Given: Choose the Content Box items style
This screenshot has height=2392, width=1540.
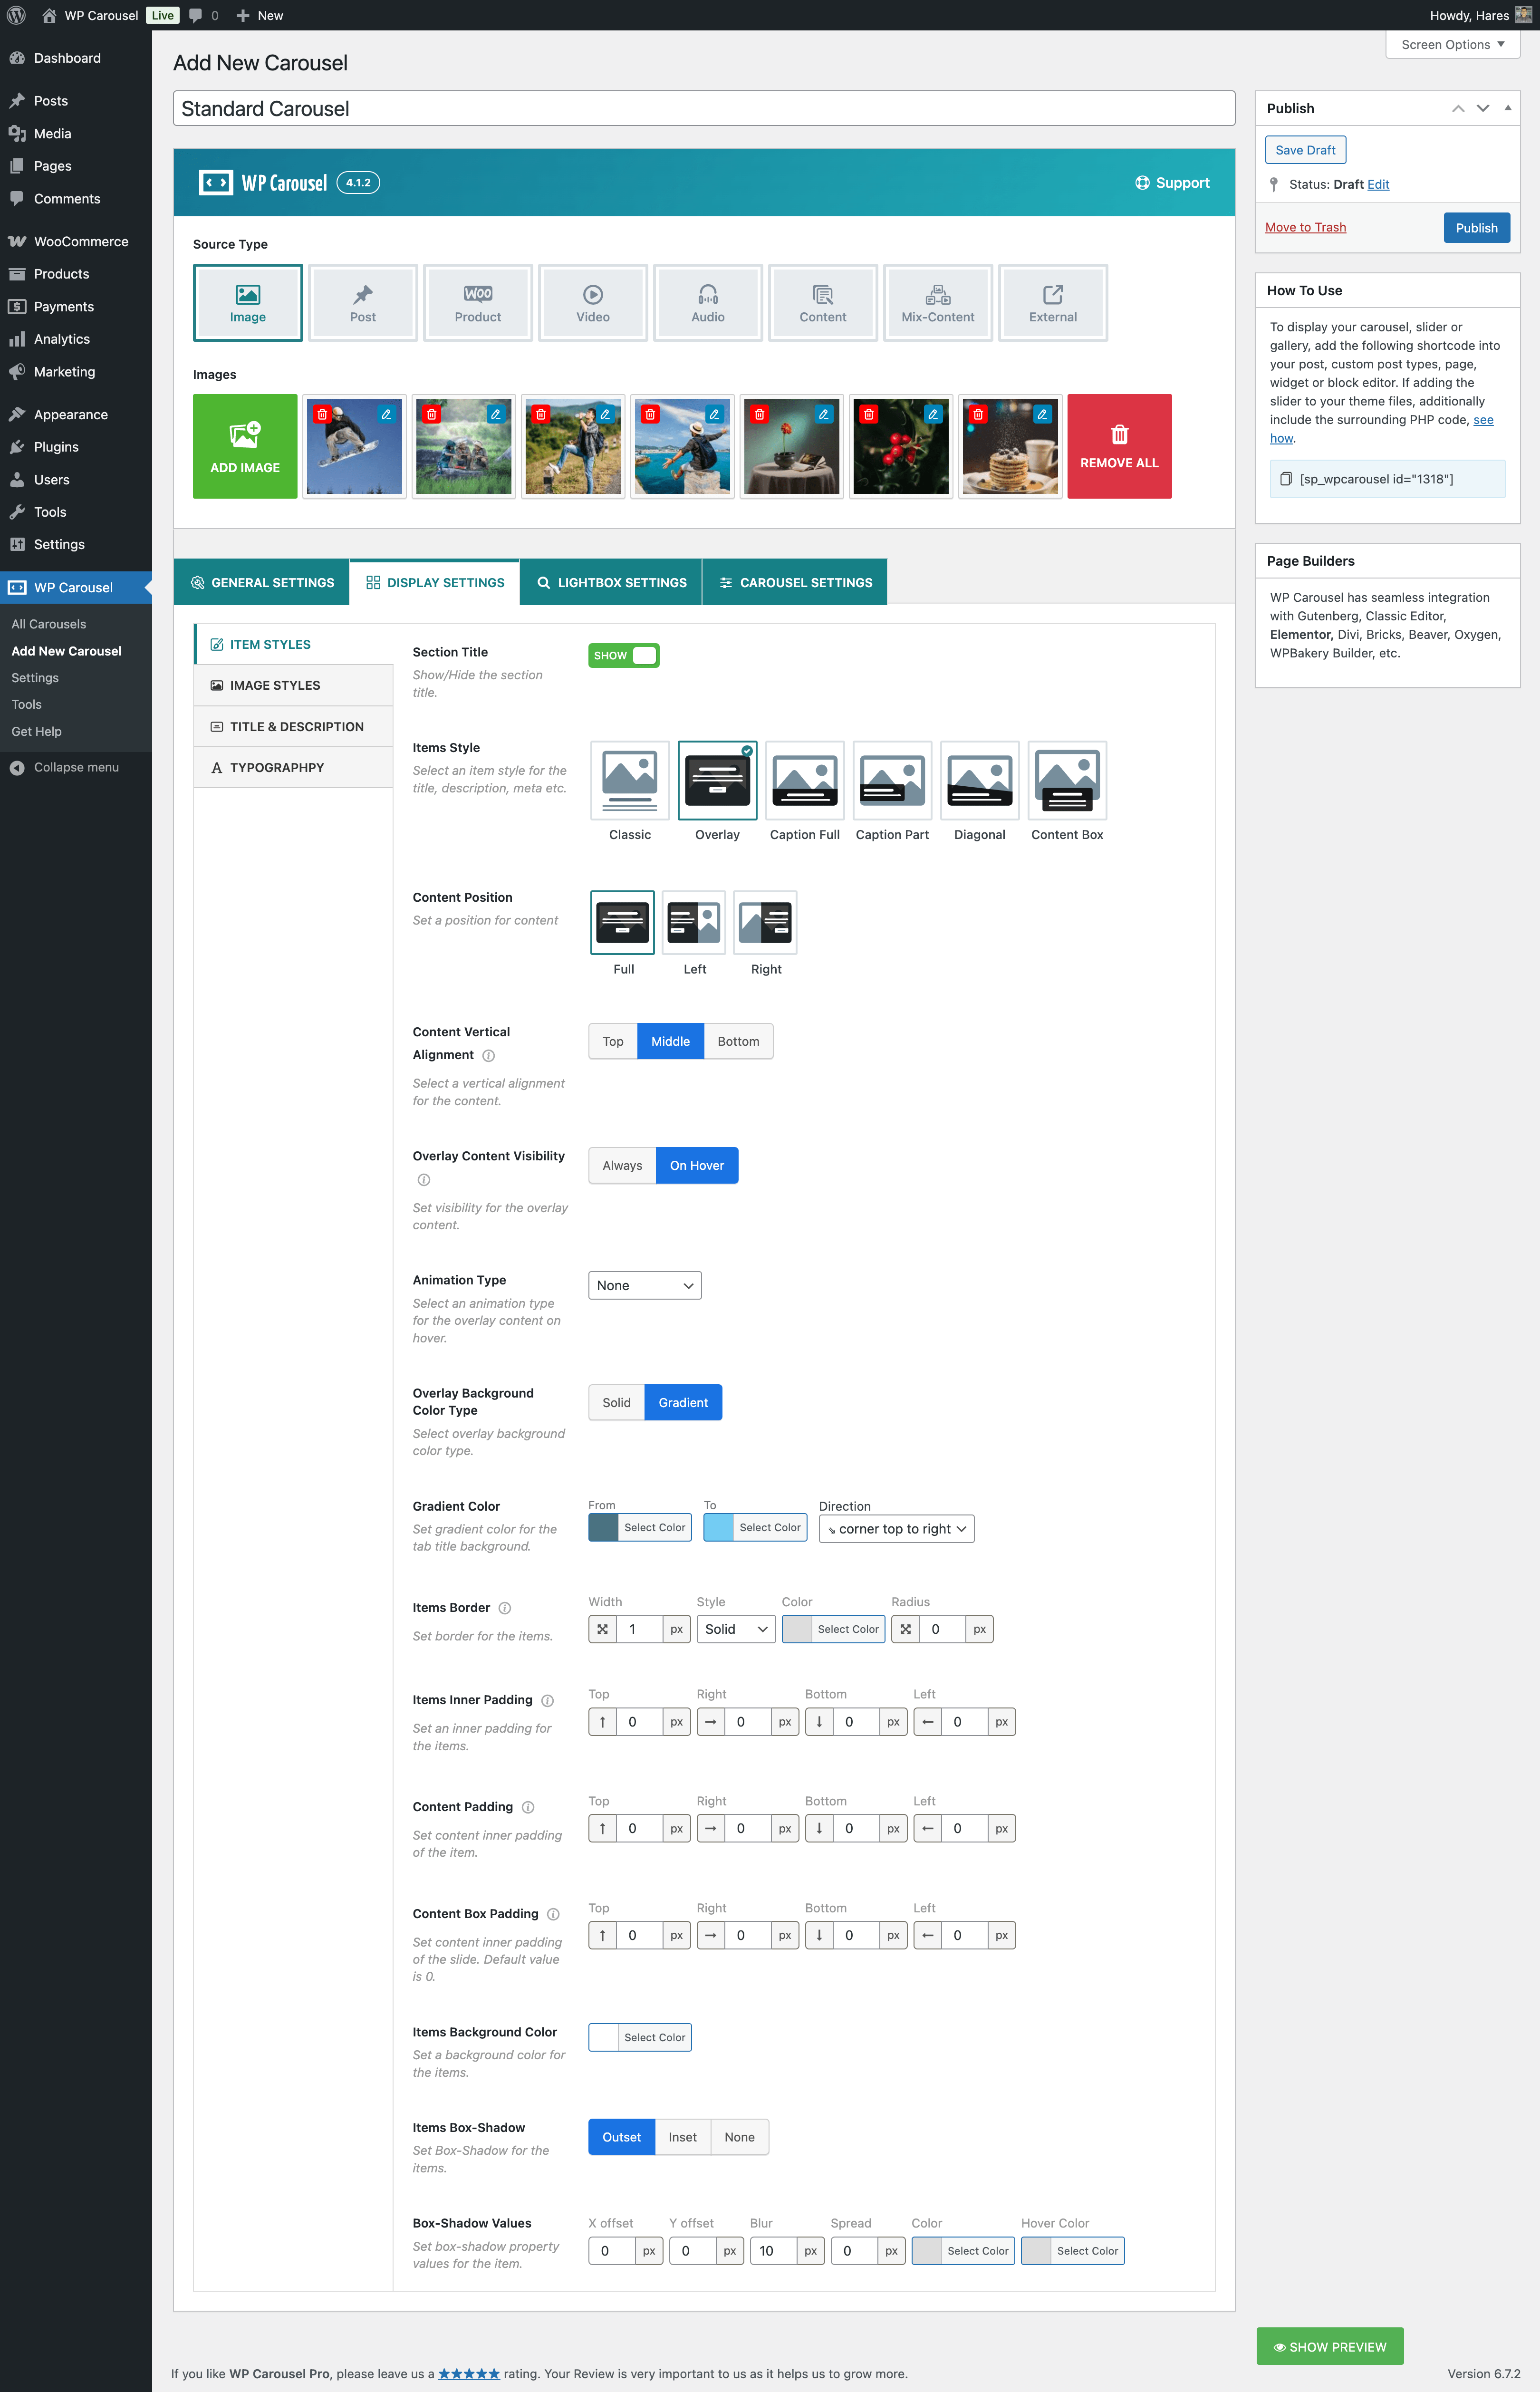Looking at the screenshot, I should click(x=1067, y=781).
